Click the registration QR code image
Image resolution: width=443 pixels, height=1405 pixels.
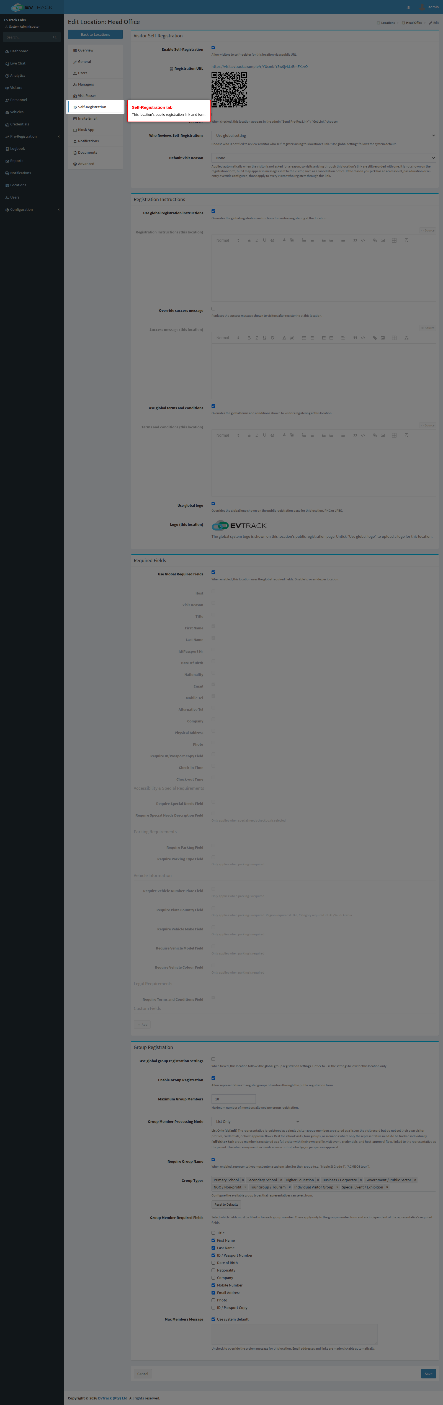click(229, 90)
